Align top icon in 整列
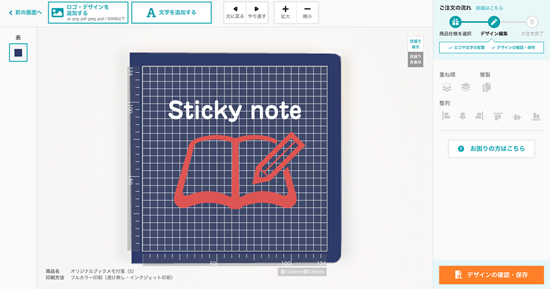 coord(497,116)
